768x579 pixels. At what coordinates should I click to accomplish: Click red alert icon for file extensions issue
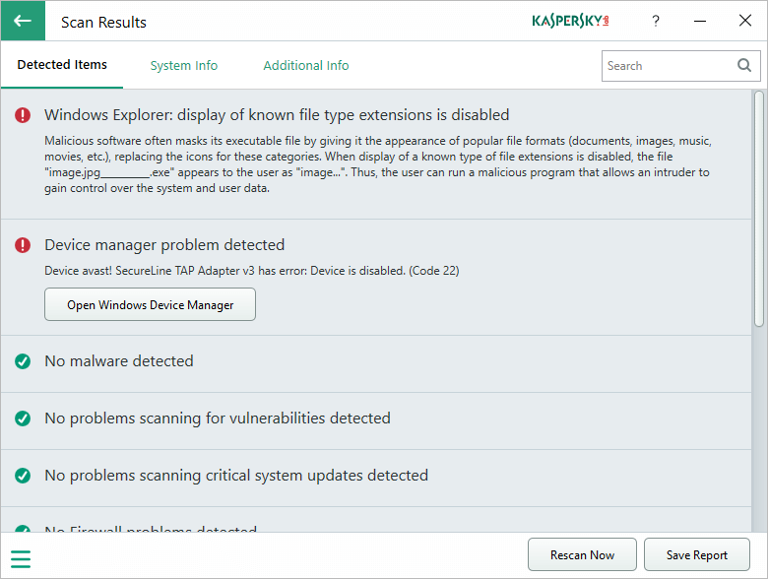tap(23, 115)
